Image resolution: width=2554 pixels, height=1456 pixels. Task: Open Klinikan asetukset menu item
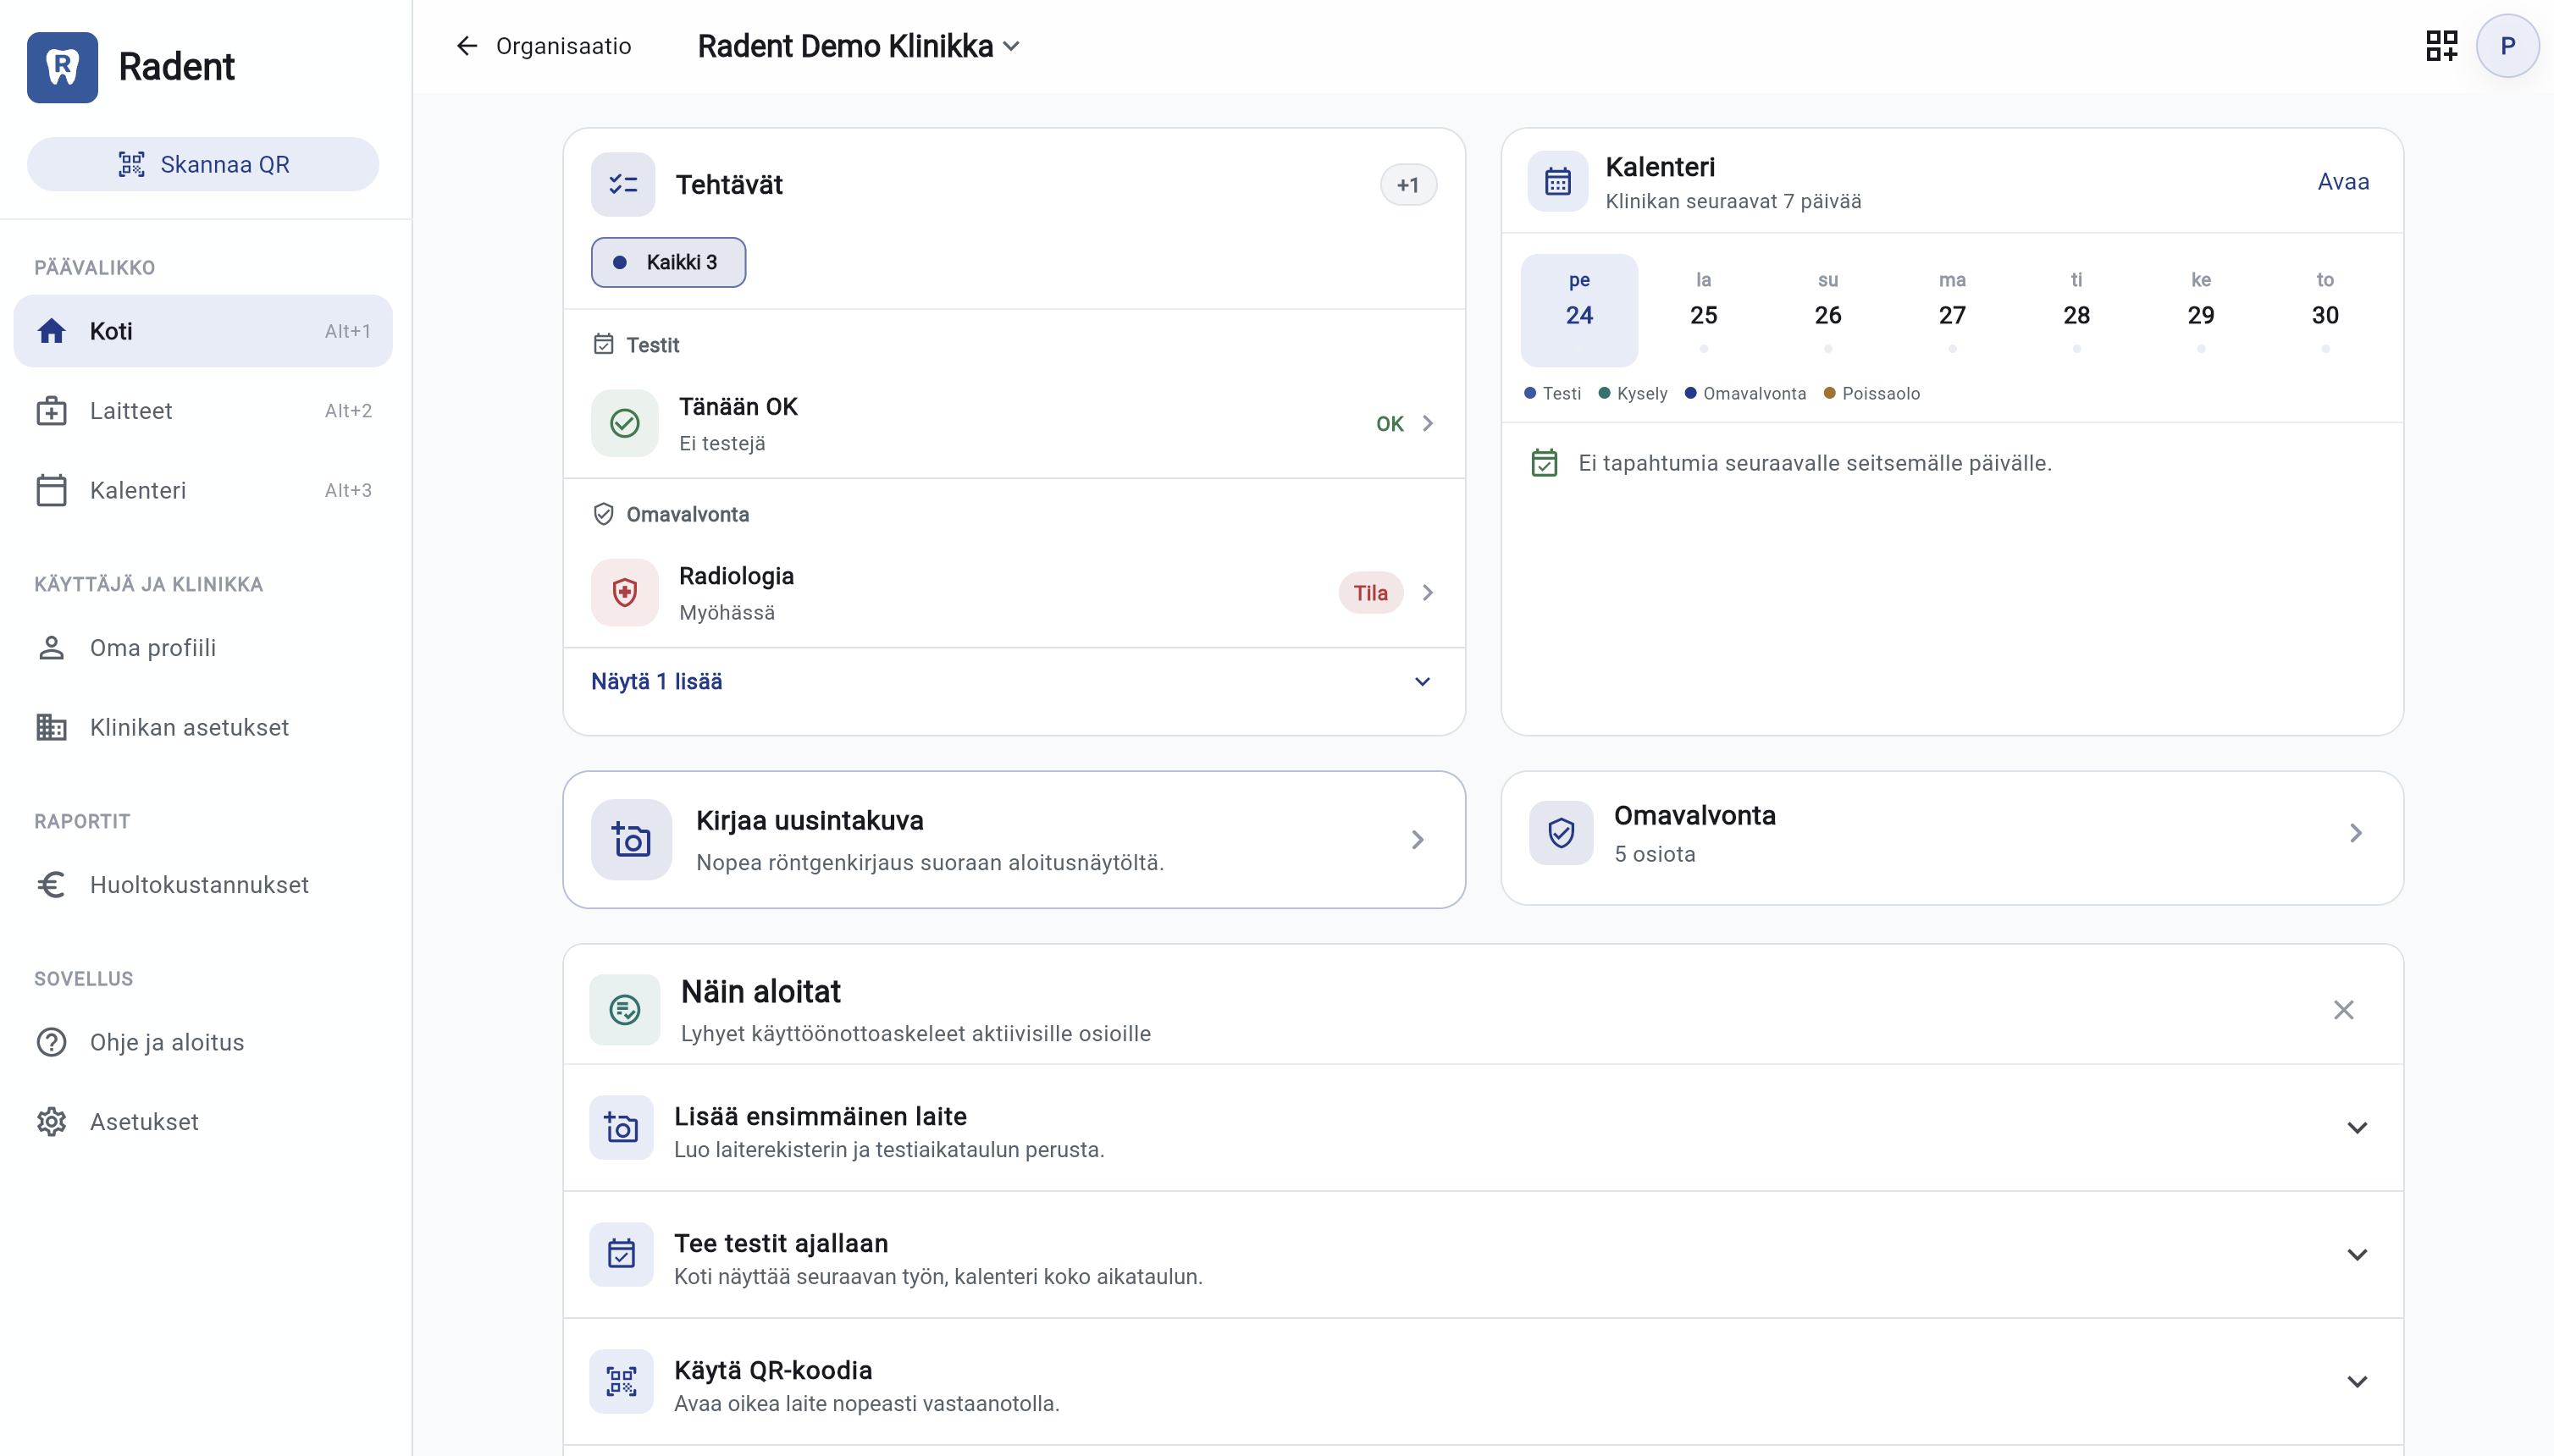pyautogui.click(x=203, y=727)
